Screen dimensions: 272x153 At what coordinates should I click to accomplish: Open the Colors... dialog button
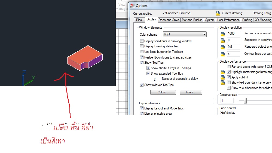pyautogui.click(x=163, y=92)
